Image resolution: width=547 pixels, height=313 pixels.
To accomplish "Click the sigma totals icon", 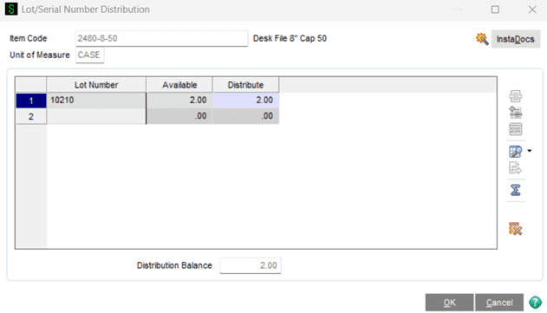I will click(515, 190).
